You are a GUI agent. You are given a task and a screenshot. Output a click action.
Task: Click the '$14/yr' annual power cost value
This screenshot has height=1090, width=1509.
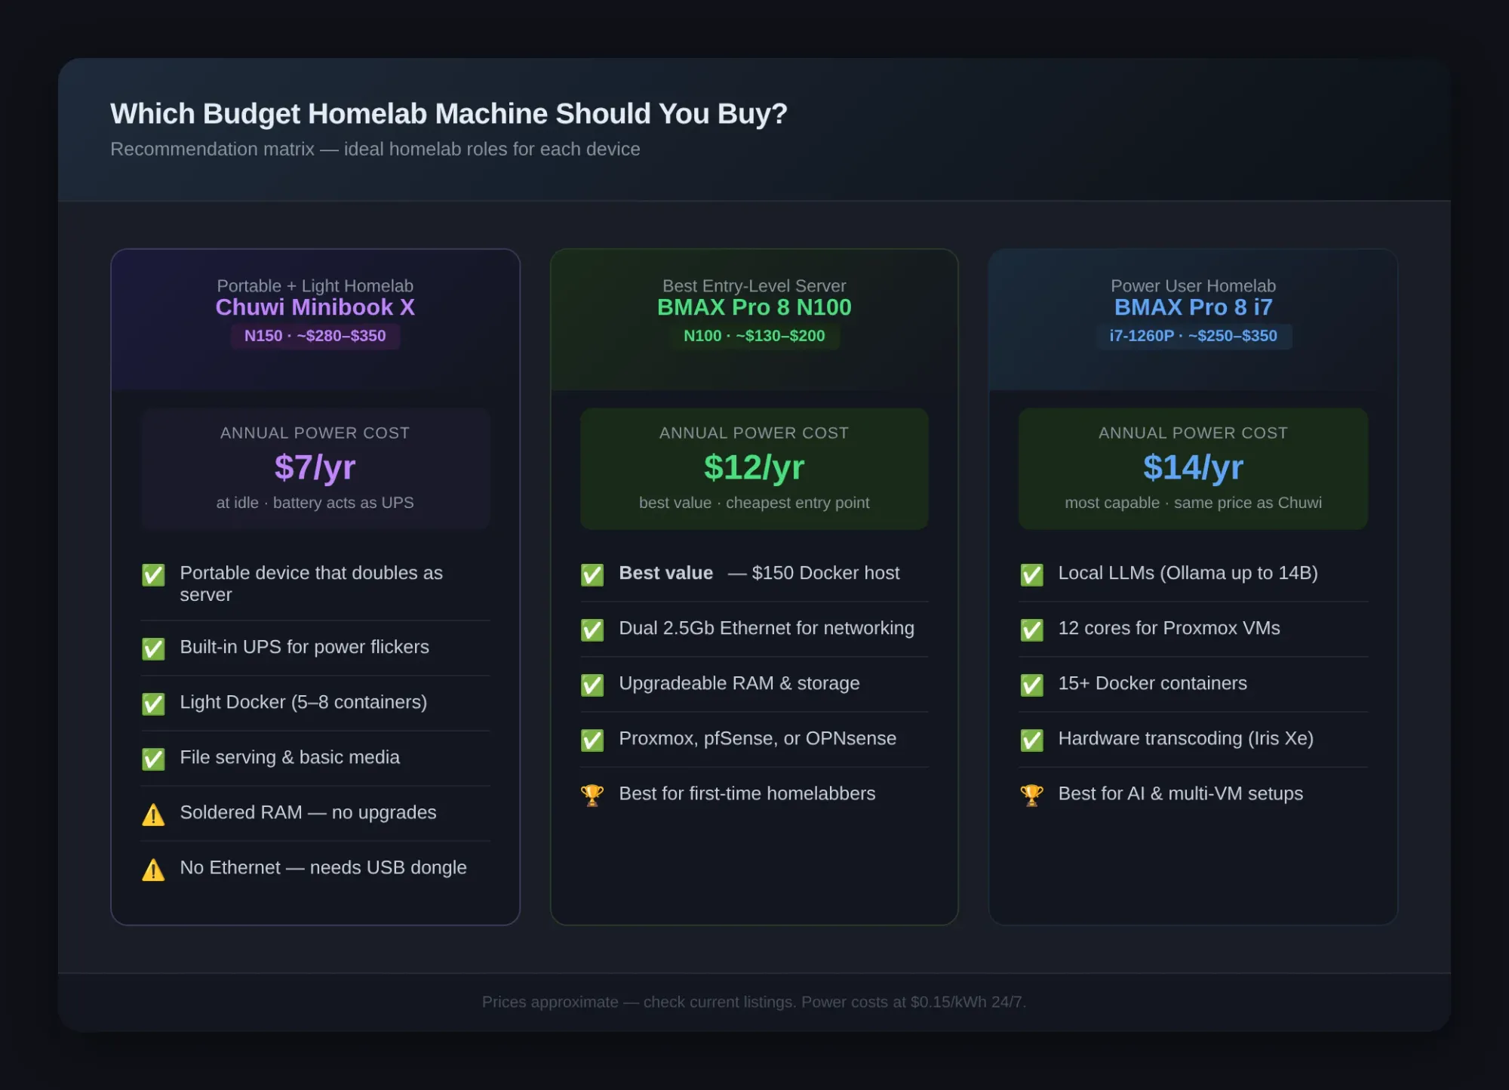point(1194,467)
